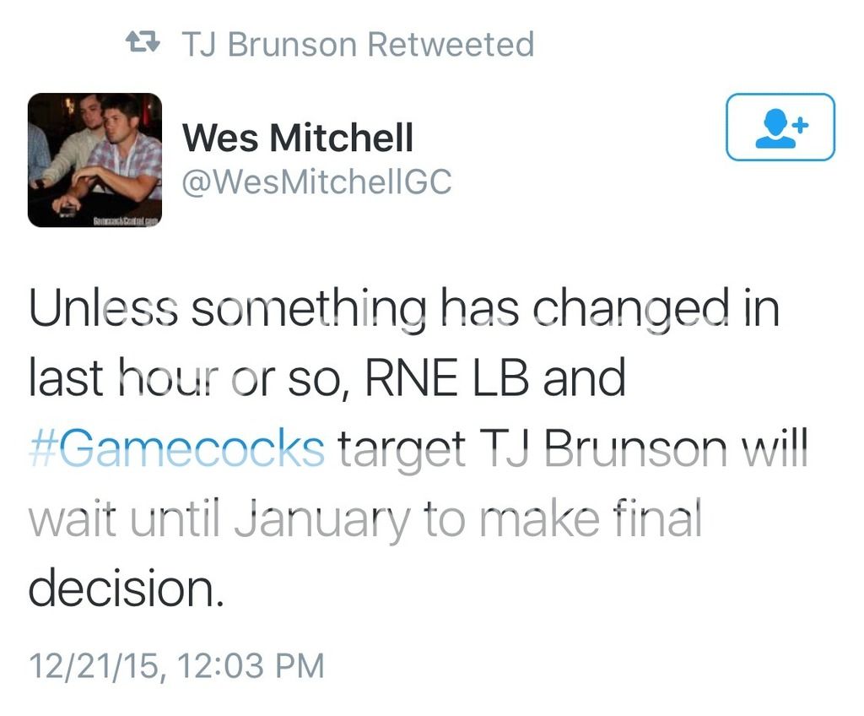Image resolution: width=864 pixels, height=716 pixels.
Task: Click "RNE LB" in the tweet text
Action: coord(447,379)
